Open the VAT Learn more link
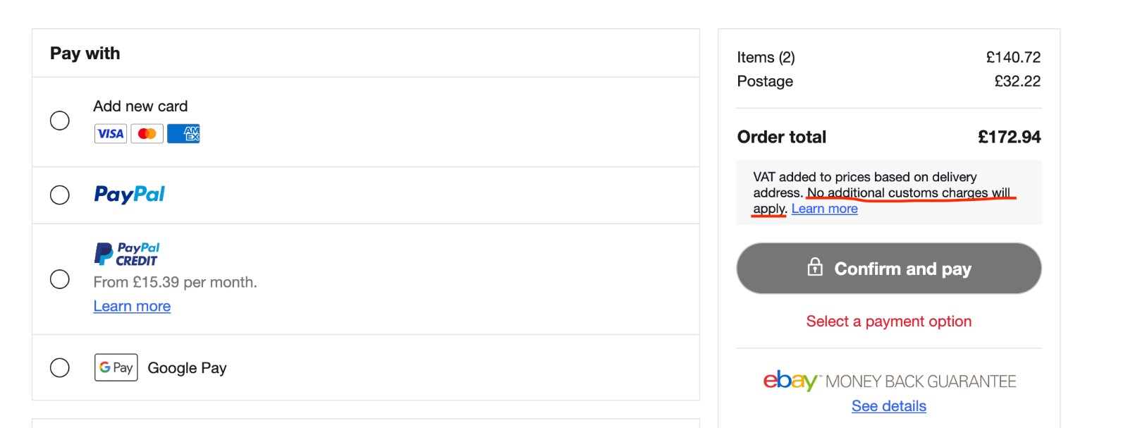The height and width of the screenshot is (428, 1128). pos(825,209)
